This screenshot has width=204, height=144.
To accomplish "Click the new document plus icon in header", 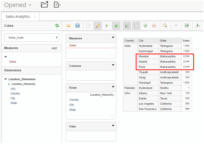I will (57, 5).
